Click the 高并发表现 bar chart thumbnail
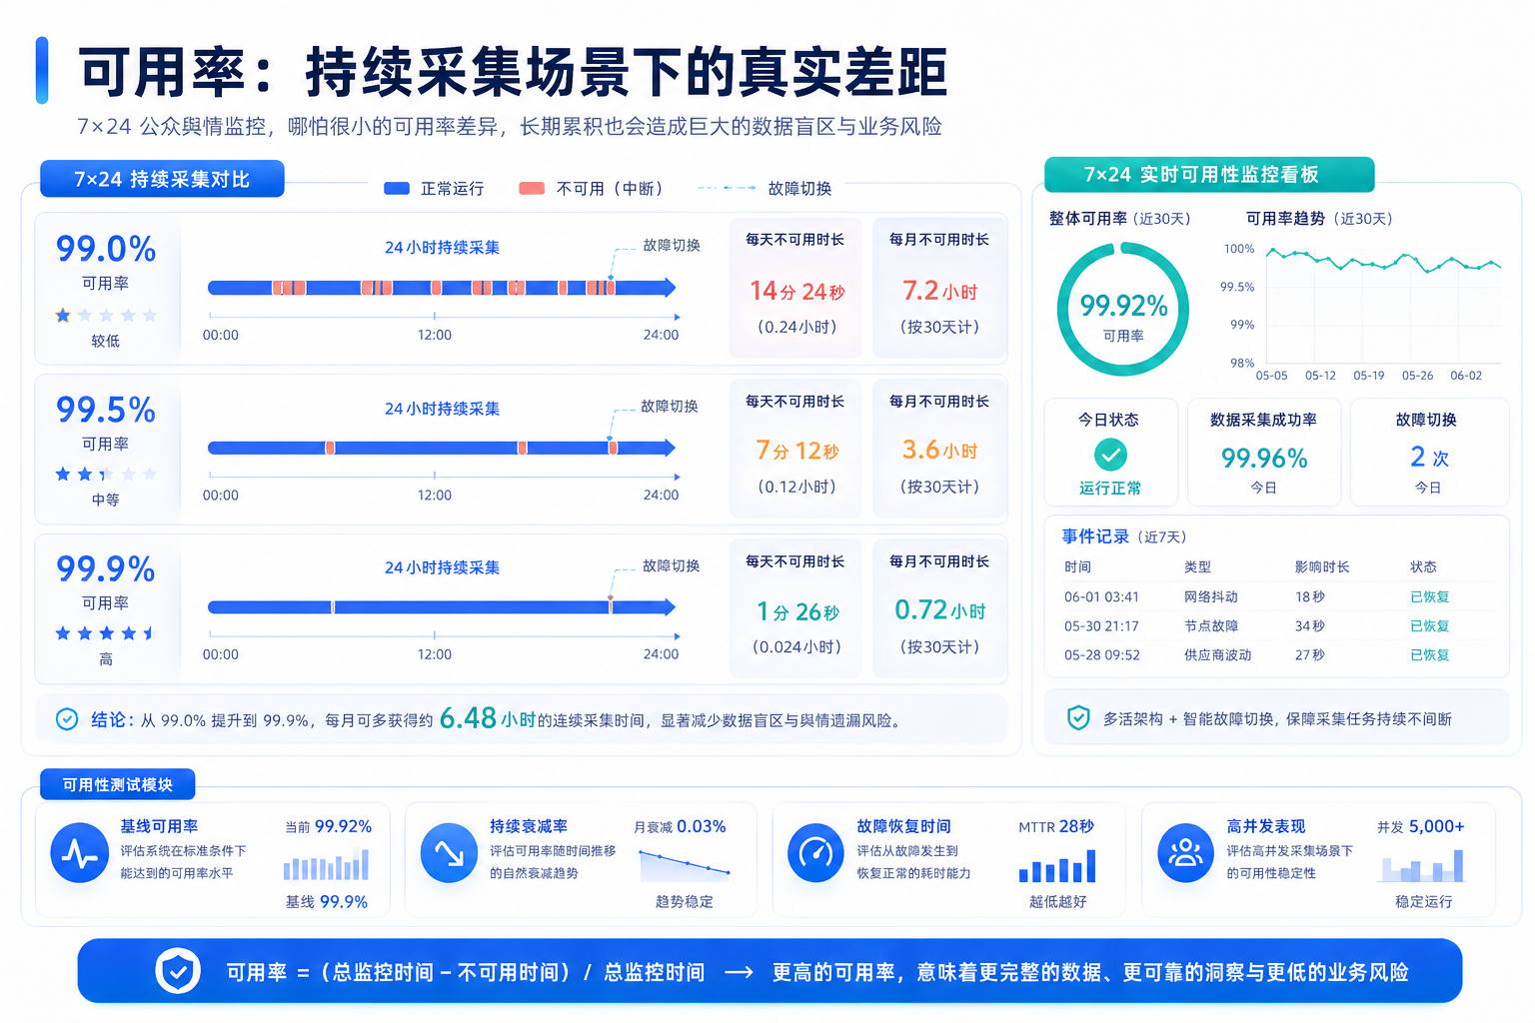Screen dimensions: 1535x1023 [x=1423, y=865]
